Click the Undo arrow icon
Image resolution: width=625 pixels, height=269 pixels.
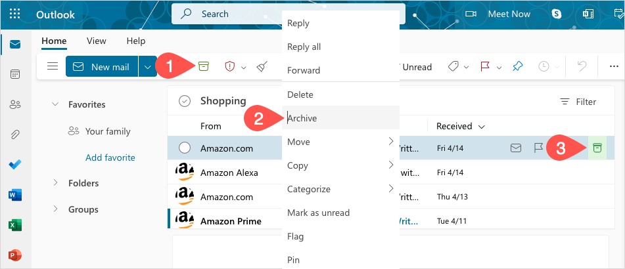tap(582, 66)
